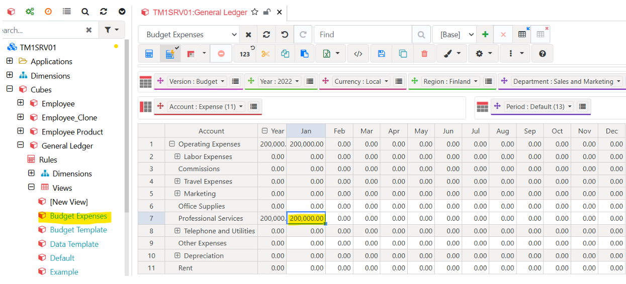626x284 pixels.
Task: Open the [Base] sandbox dropdown
Action: tap(454, 35)
